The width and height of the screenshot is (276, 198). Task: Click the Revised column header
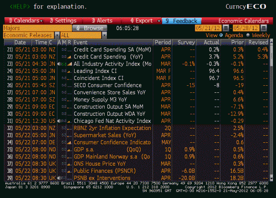257,42
